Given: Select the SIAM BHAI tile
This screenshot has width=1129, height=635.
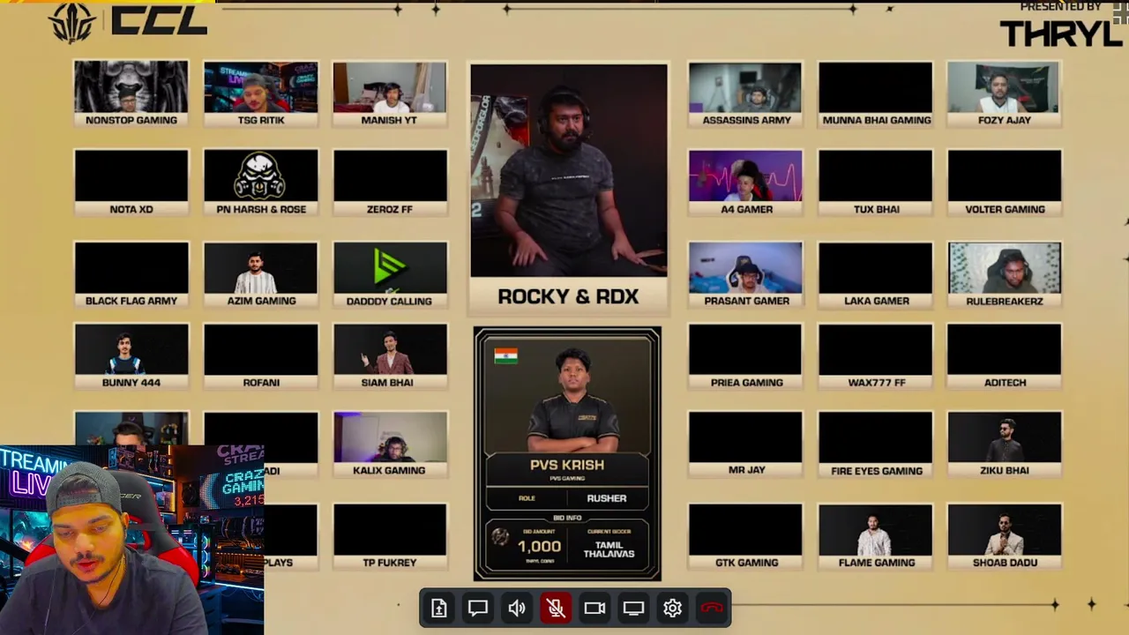Looking at the screenshot, I should pos(390,356).
